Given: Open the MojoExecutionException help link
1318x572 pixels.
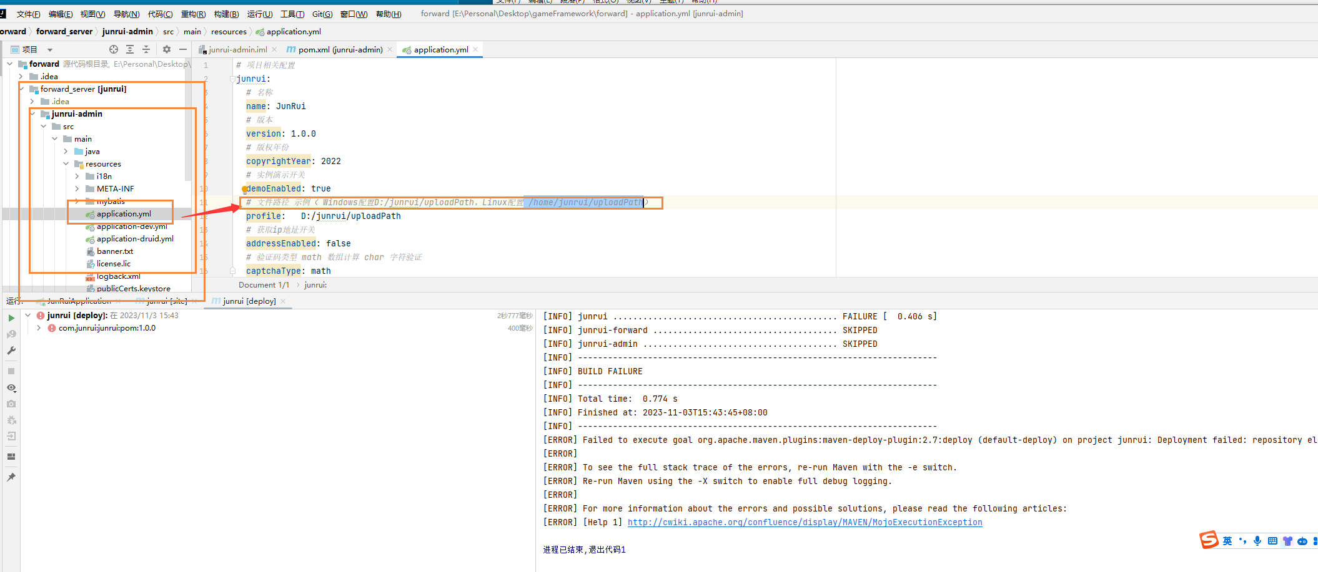Looking at the screenshot, I should (x=805, y=522).
